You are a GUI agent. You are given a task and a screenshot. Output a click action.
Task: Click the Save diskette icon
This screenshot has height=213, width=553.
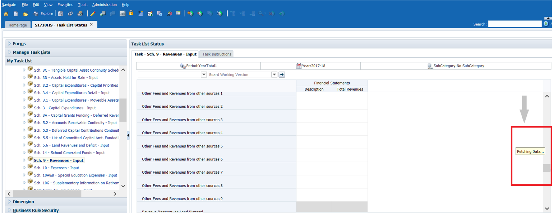tap(60, 14)
